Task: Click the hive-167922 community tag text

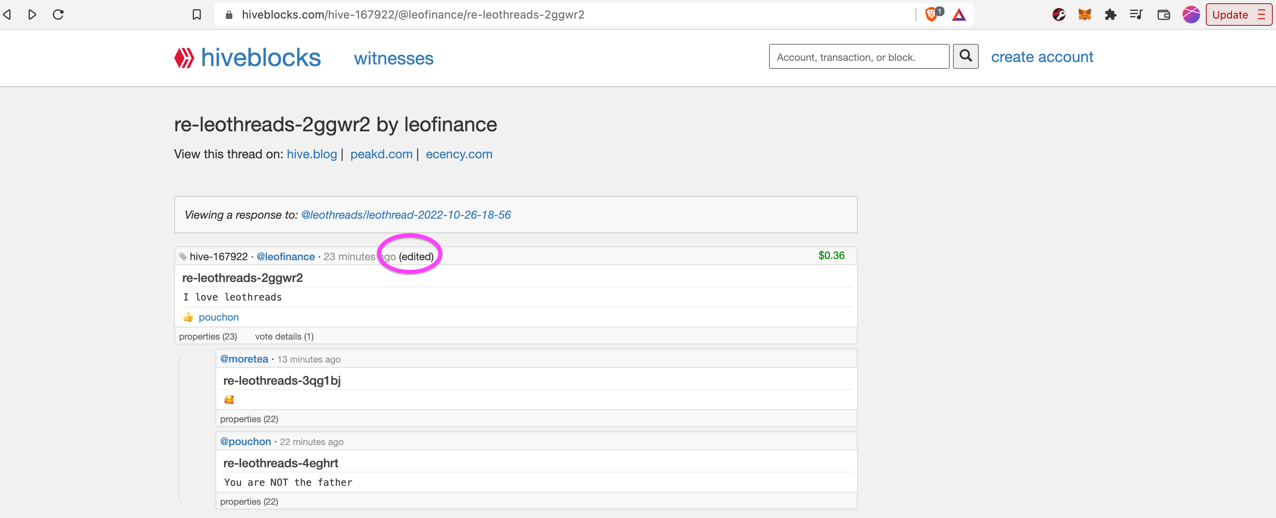Action: pyautogui.click(x=219, y=257)
